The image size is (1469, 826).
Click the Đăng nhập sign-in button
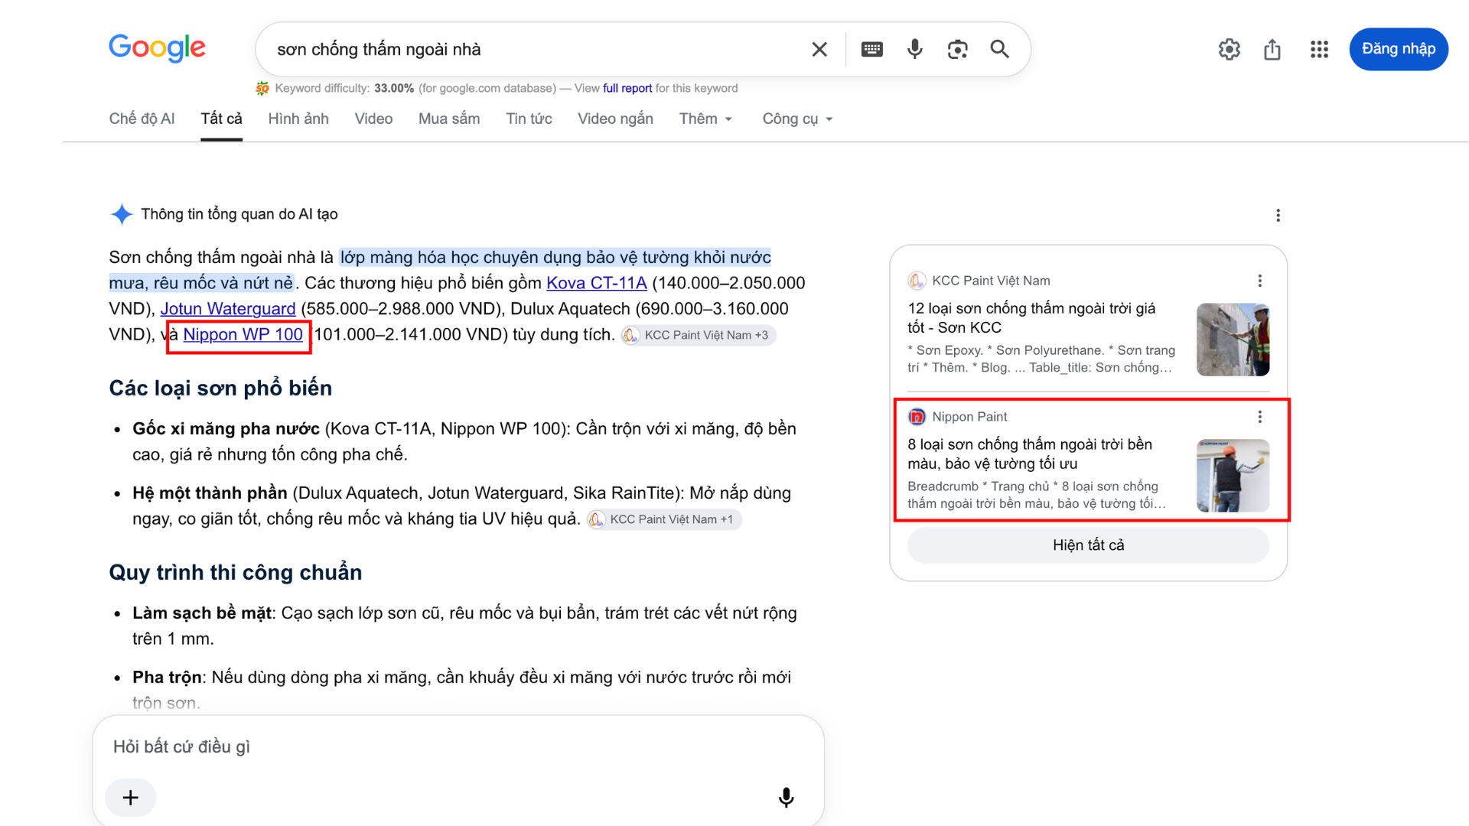(1399, 49)
